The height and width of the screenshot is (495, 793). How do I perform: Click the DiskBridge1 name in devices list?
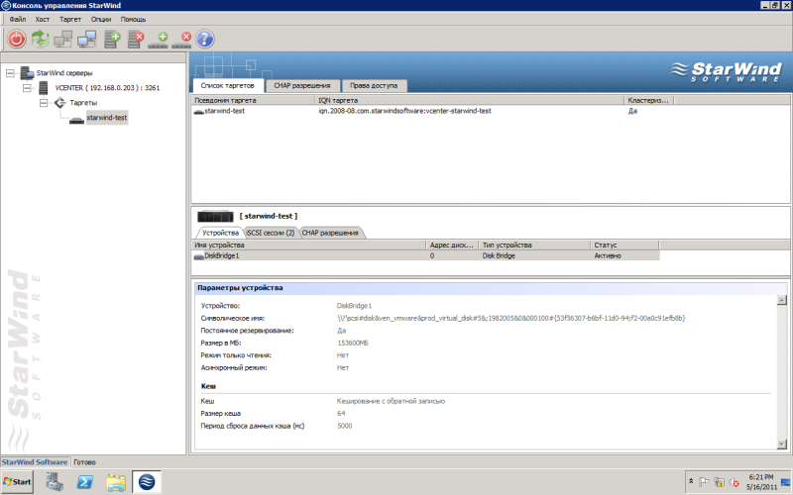click(221, 256)
